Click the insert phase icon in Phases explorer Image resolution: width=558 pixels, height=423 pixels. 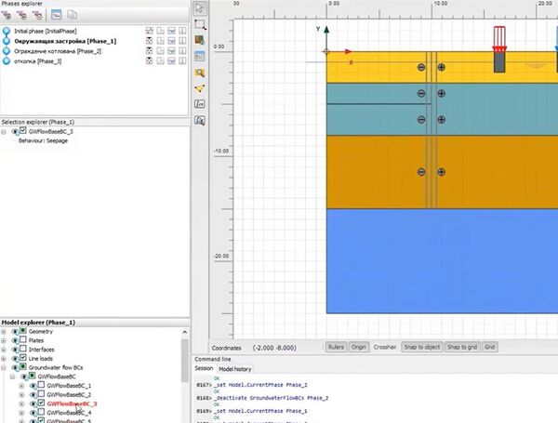click(22, 16)
